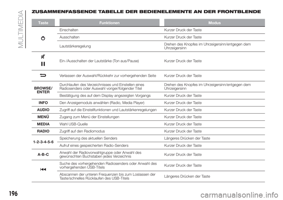The width and height of the screenshot is (283, 200).
Task: Select the MEDIA key label
Action: 43,124
